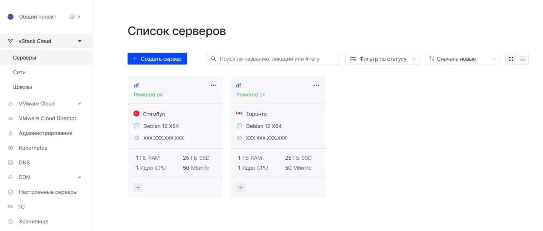Click the server search input field
Image resolution: width=543 pixels, height=231 pixels.
275,59
